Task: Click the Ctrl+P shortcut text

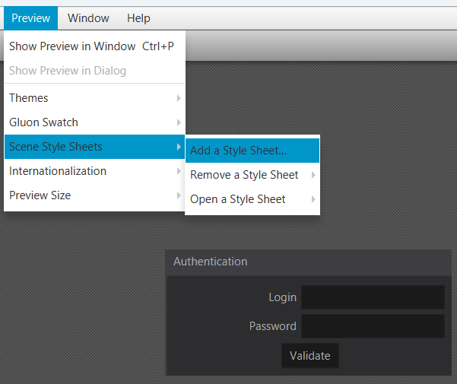Action: [158, 46]
